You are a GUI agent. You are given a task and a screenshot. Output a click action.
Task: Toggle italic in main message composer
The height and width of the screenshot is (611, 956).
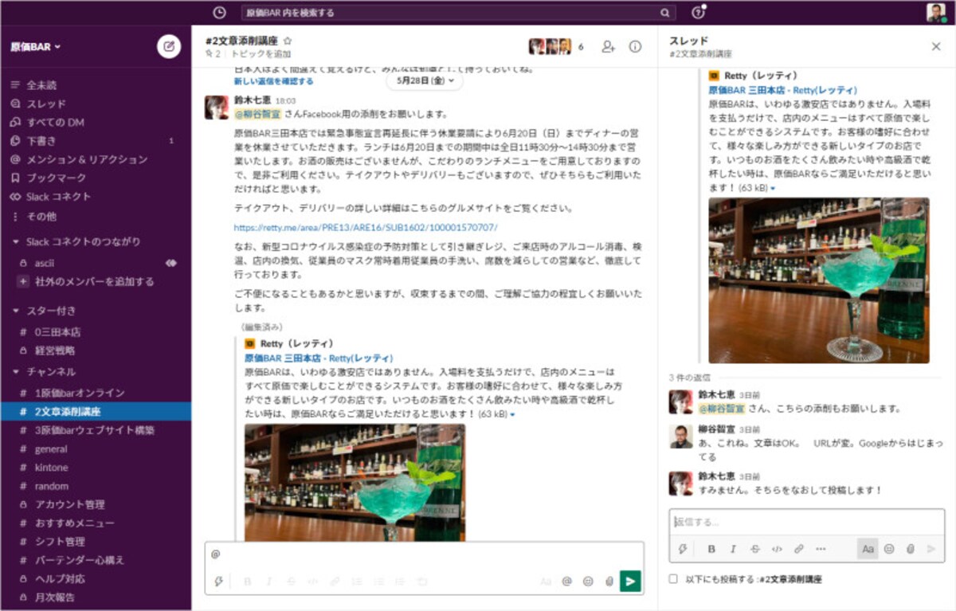269,582
